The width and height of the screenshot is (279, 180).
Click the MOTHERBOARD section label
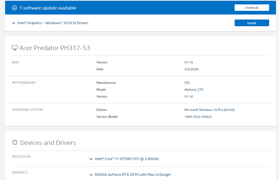pyautogui.click(x=24, y=83)
